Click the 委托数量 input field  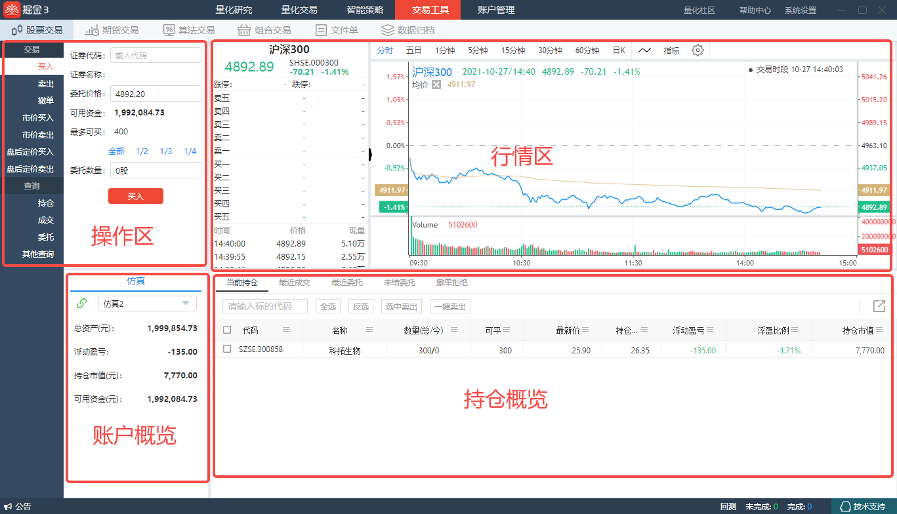pyautogui.click(x=156, y=170)
